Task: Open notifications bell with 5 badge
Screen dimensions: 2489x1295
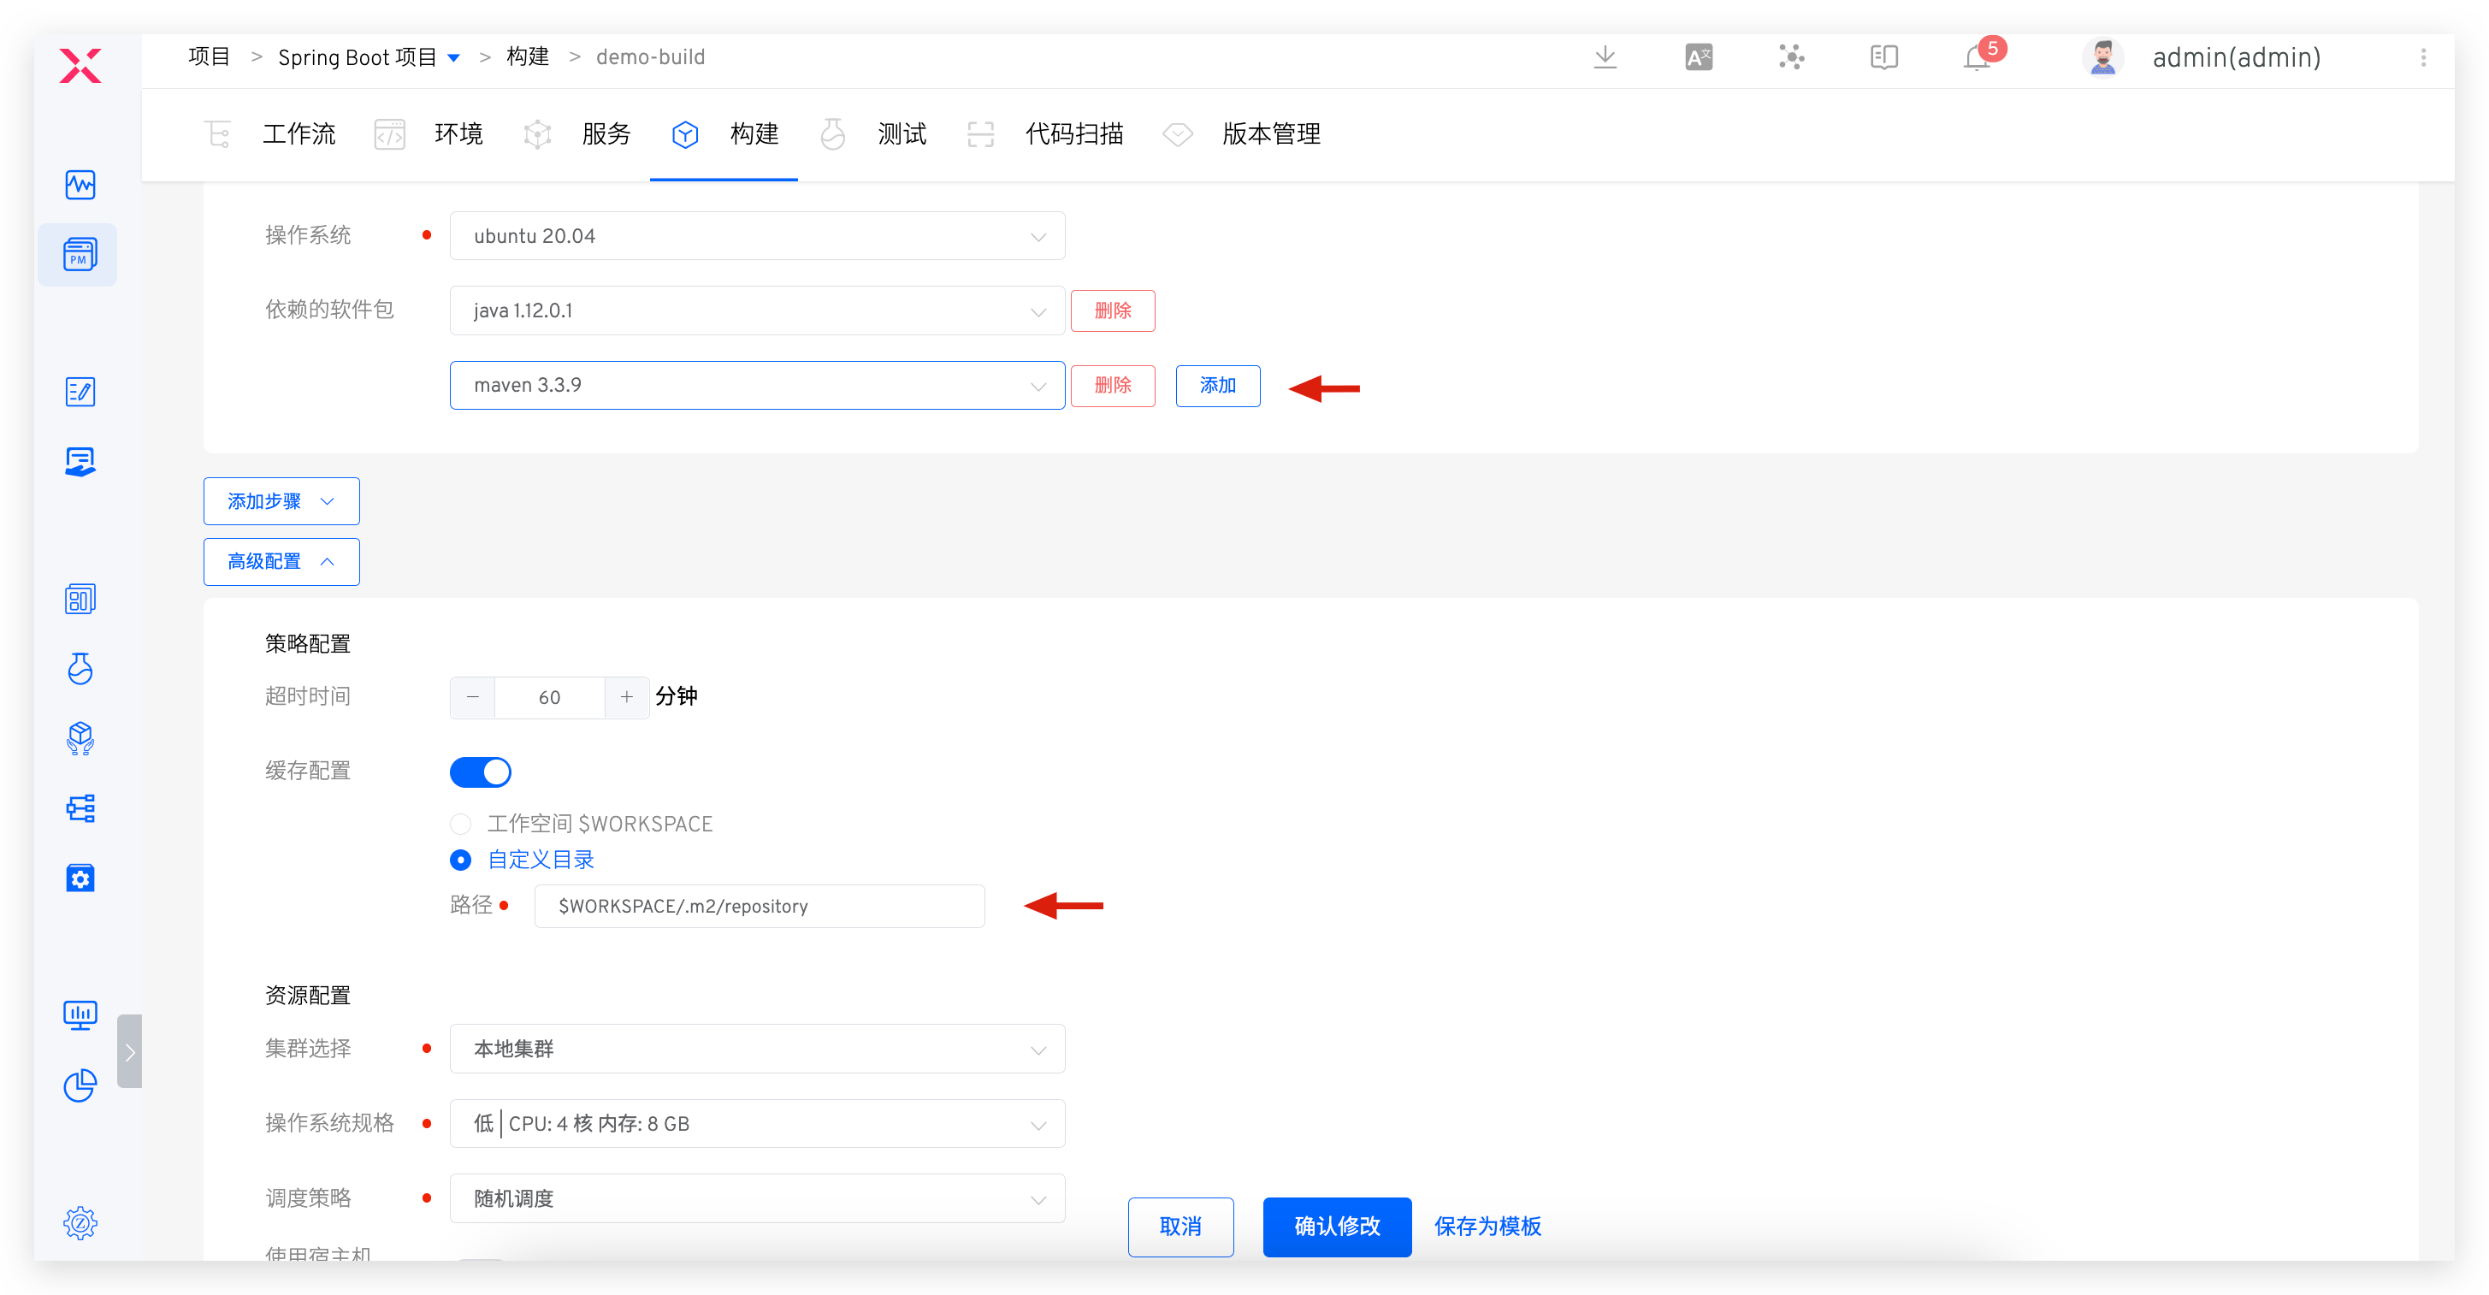Action: [1979, 57]
